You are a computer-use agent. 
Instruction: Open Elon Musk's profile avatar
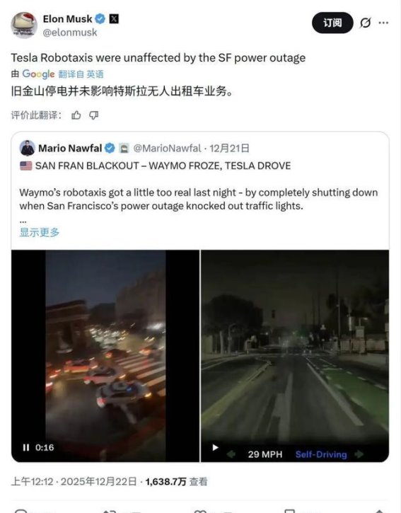(x=24, y=25)
